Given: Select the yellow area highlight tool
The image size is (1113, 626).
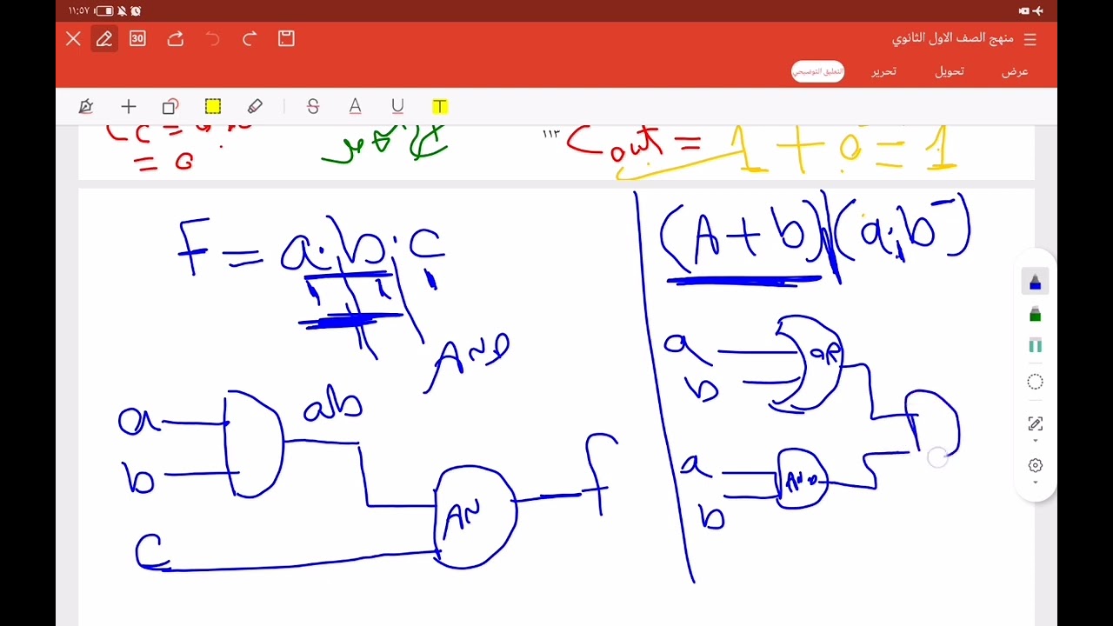Looking at the screenshot, I should coord(213,106).
